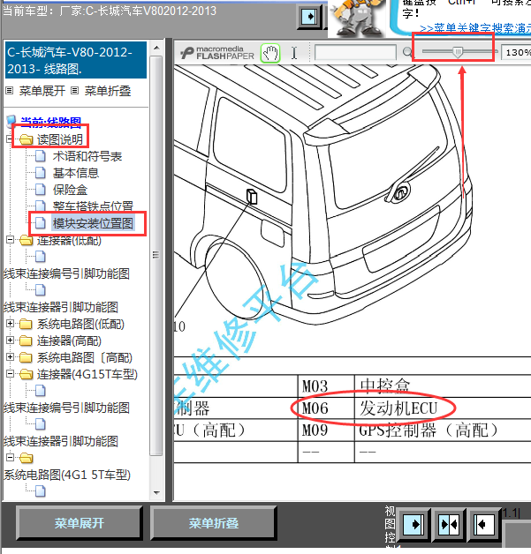
Task: Click the top view toggle arrow button
Action: pyautogui.click(x=309, y=16)
